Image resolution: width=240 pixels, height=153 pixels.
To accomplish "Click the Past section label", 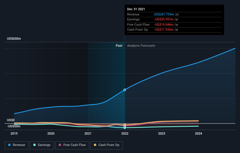I will click(119, 46).
